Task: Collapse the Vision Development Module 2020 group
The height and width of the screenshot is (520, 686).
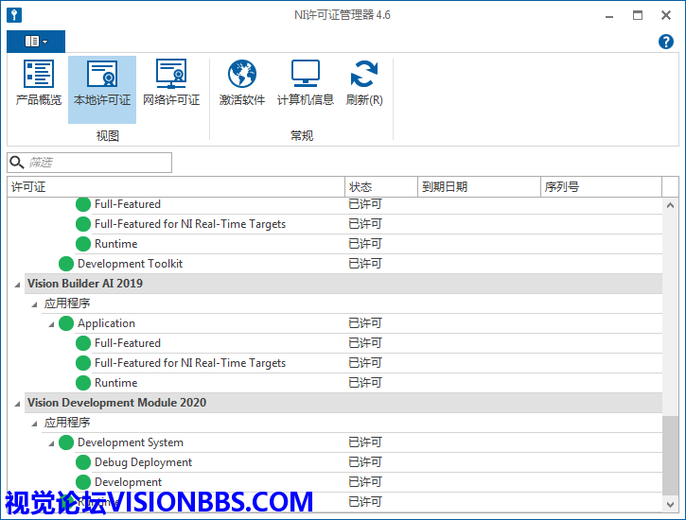Action: (16, 403)
